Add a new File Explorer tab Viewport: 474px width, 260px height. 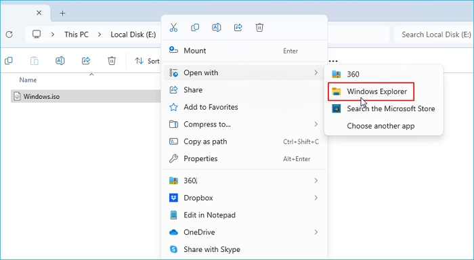coord(62,13)
